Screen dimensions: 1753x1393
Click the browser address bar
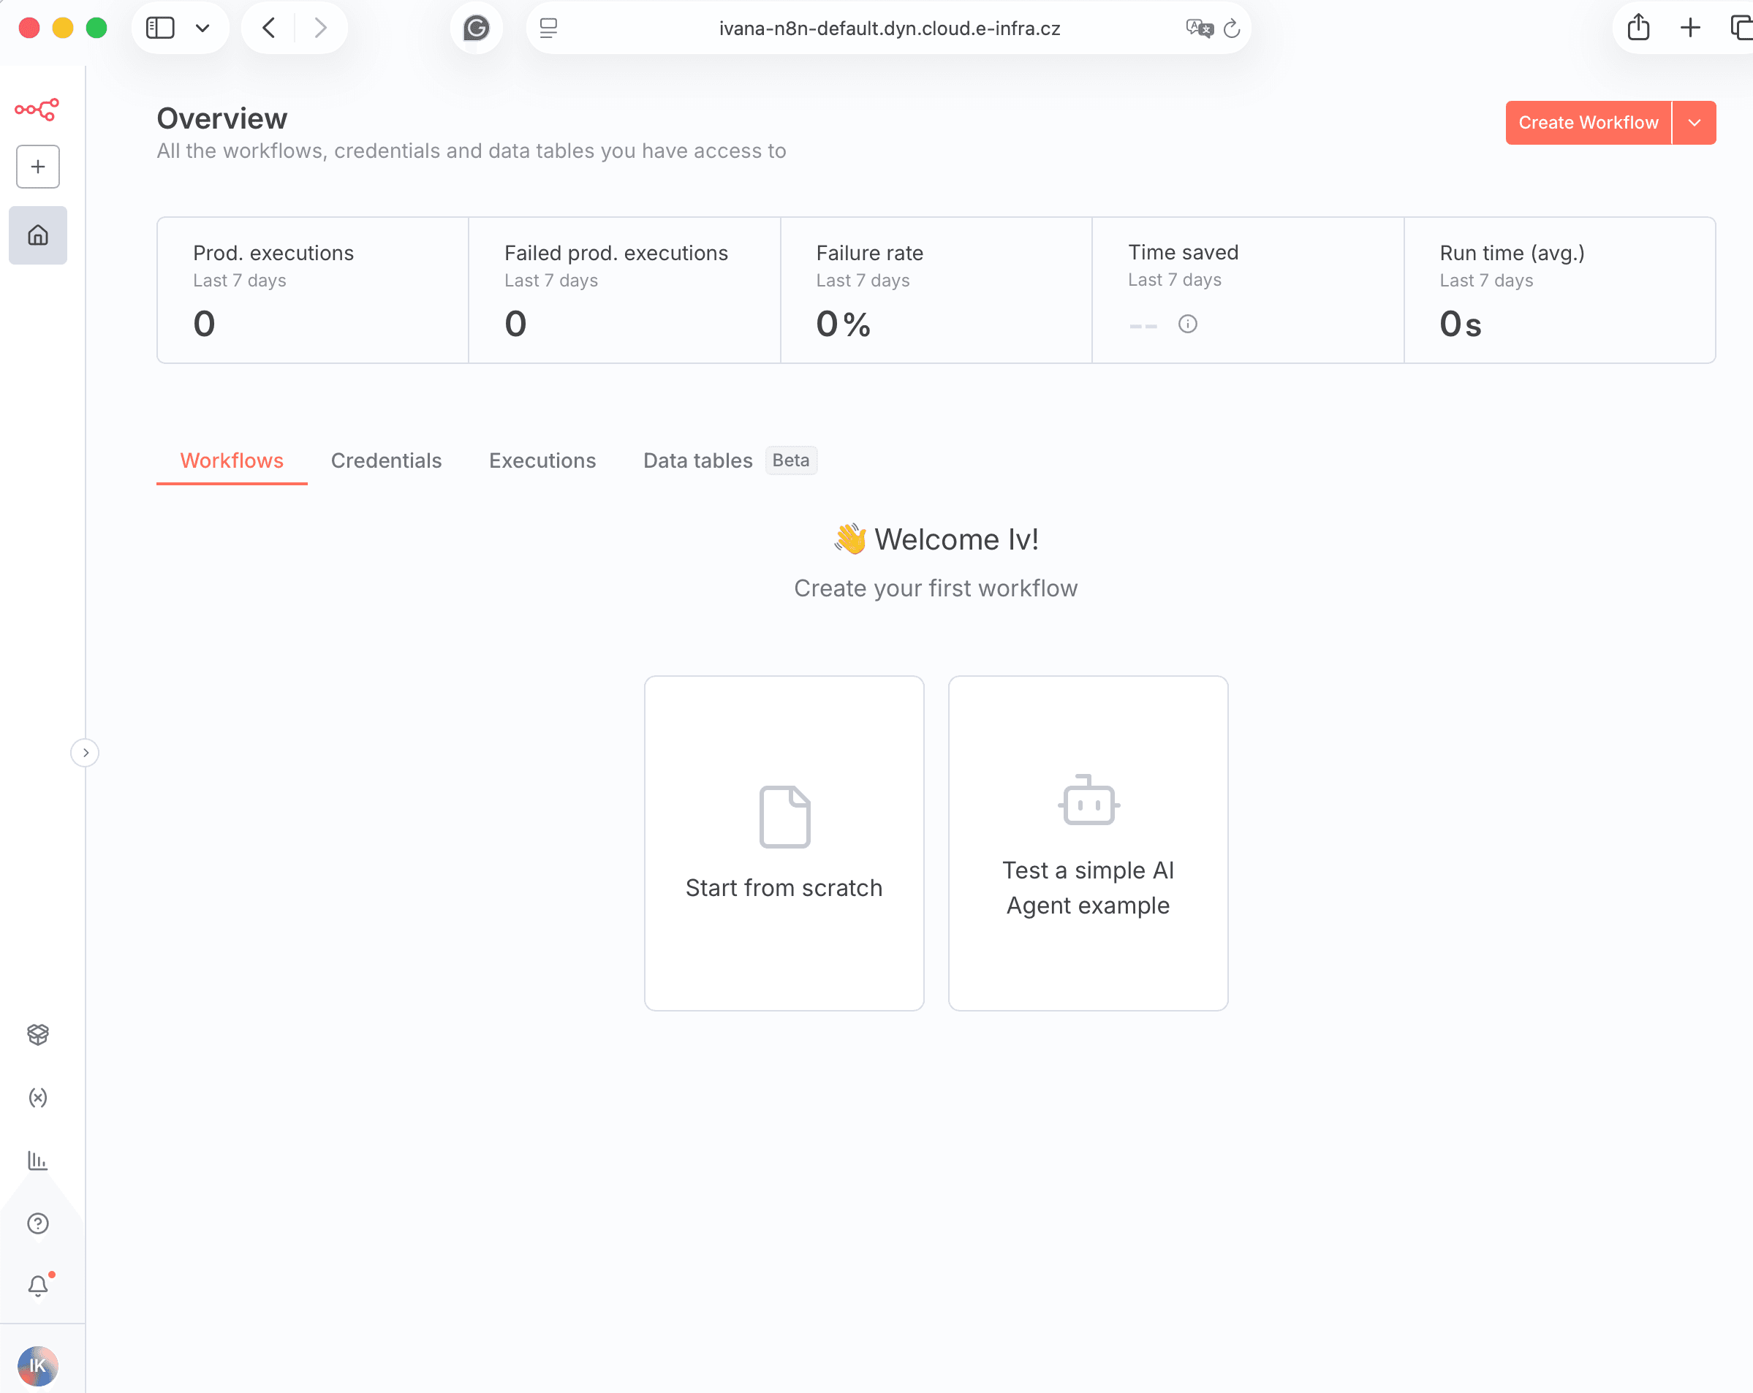click(889, 29)
